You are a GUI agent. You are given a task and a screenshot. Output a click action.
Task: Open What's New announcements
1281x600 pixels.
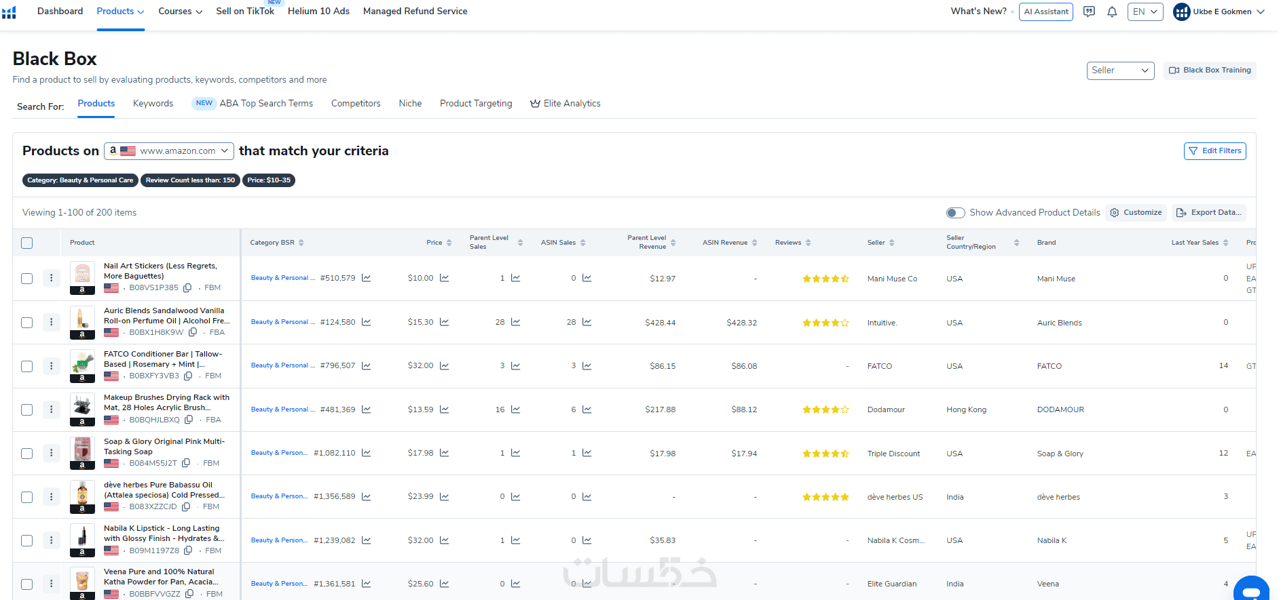(979, 12)
